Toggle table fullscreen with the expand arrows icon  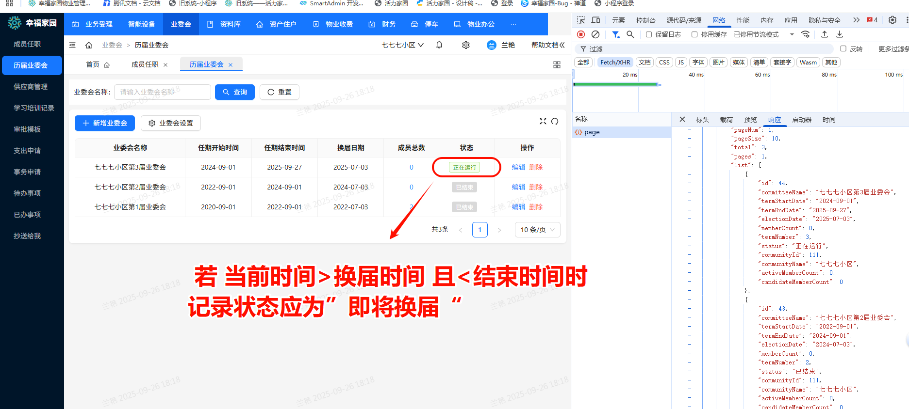click(543, 121)
